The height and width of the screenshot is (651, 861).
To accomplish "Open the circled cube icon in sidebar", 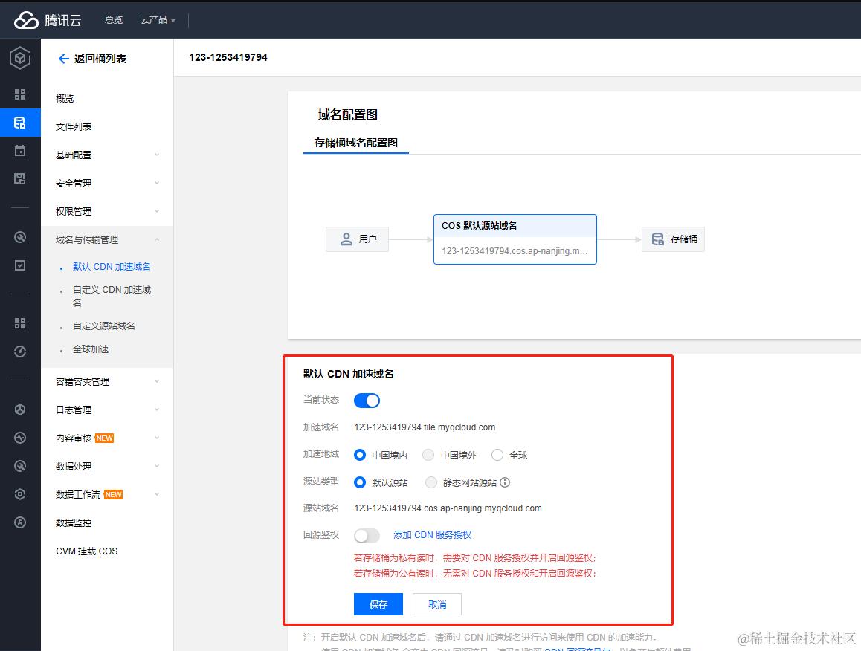I will [20, 409].
